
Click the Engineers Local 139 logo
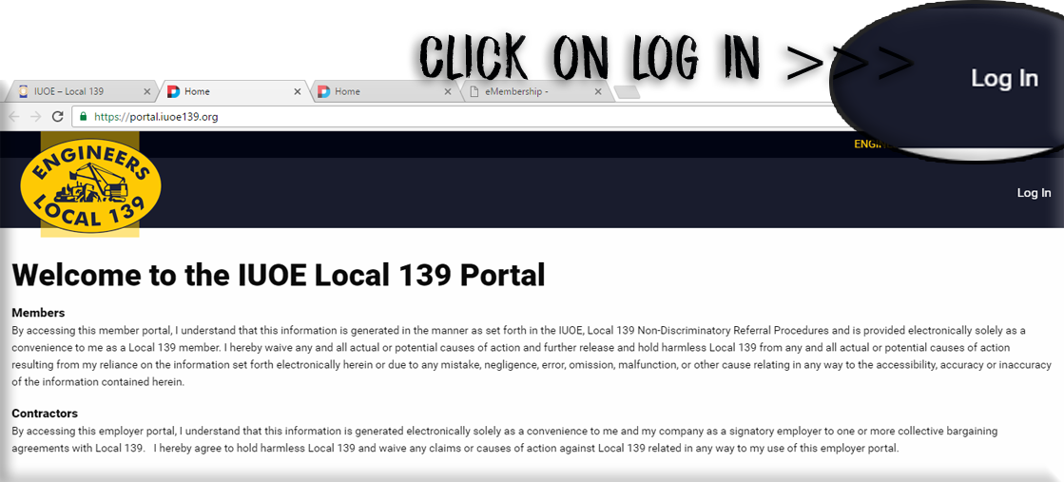[90, 183]
